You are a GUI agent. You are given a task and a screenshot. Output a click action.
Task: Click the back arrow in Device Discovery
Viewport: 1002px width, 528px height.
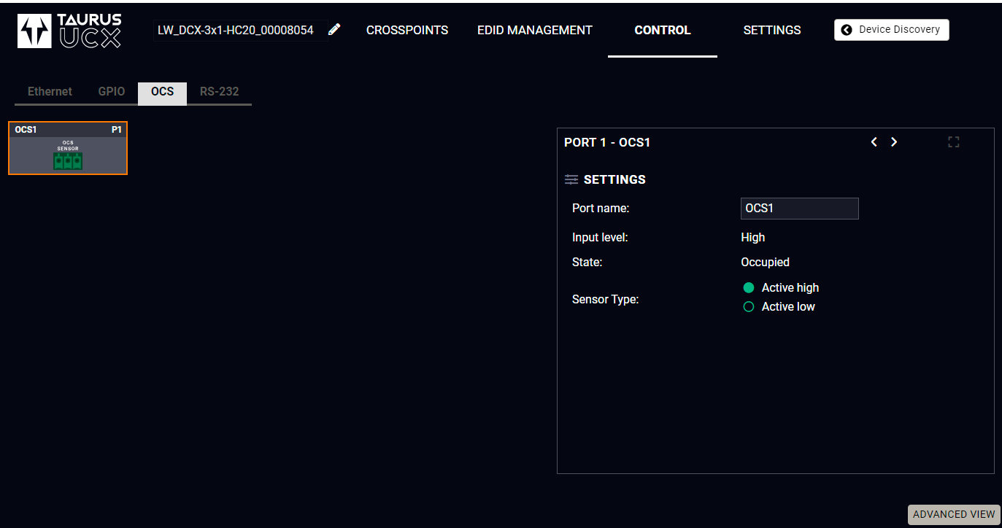pyautogui.click(x=847, y=30)
